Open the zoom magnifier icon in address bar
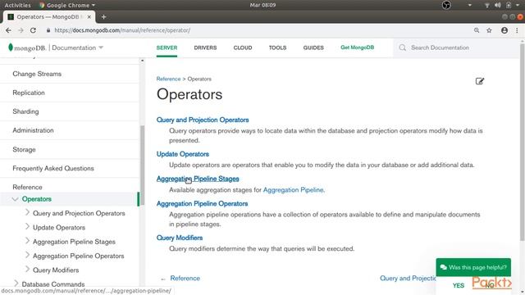 [477, 30]
